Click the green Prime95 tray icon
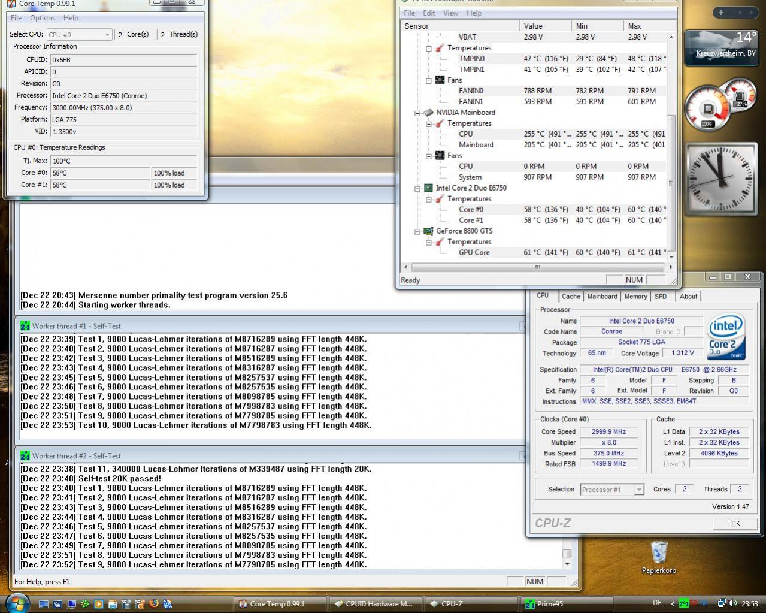Image resolution: width=766 pixels, height=613 pixels. tap(684, 603)
